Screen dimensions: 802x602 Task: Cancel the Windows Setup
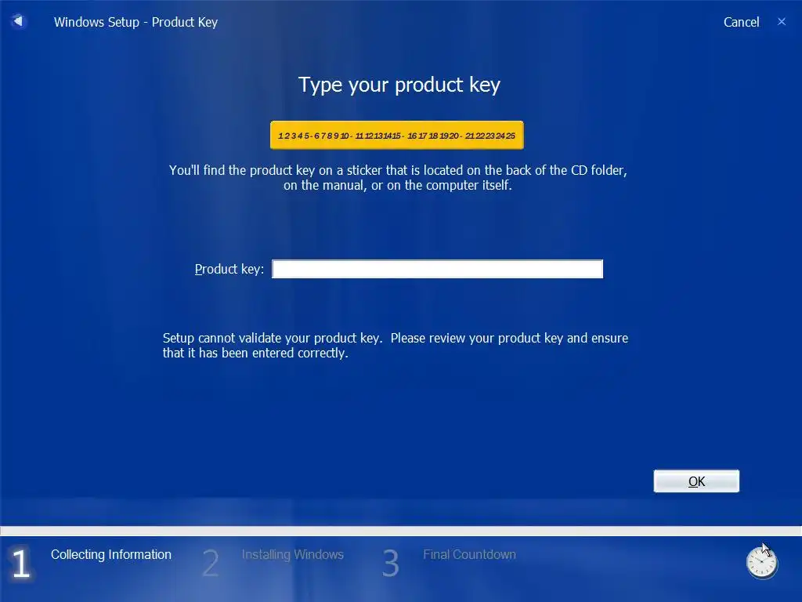(741, 22)
